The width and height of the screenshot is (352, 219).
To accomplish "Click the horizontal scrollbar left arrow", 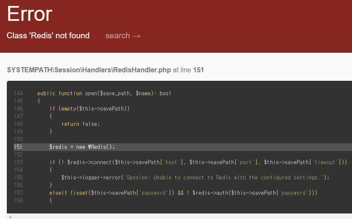I will [x=10, y=217].
